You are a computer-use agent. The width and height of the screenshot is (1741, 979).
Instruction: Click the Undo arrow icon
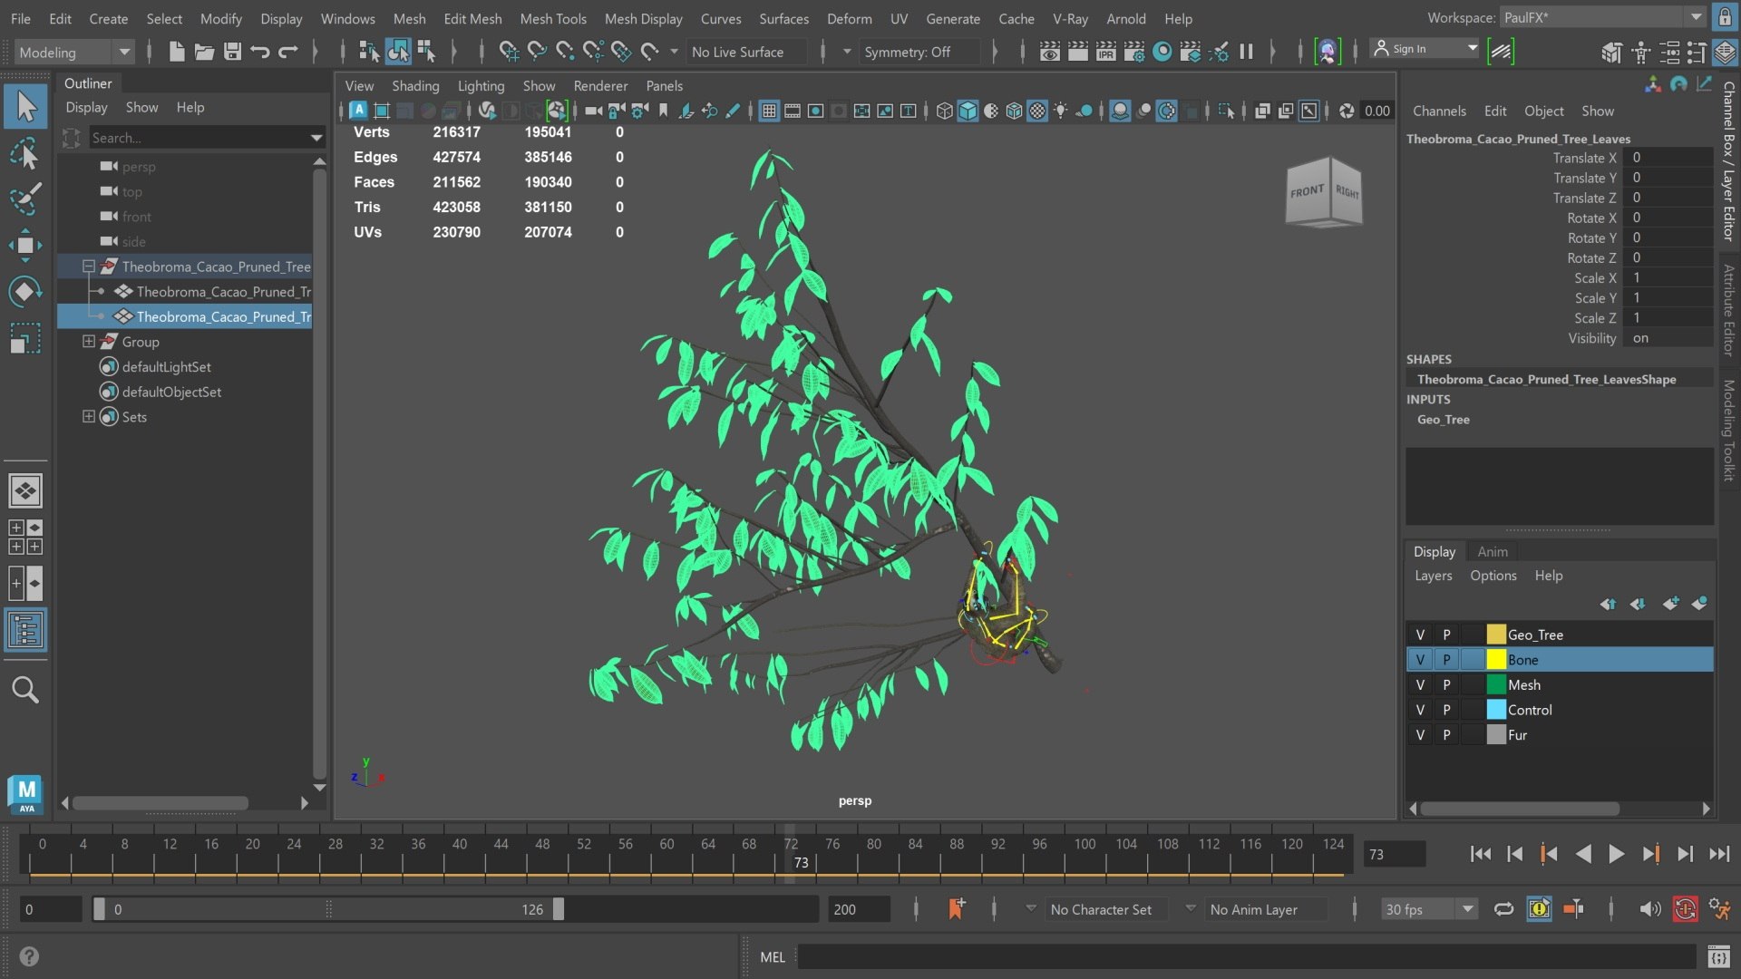pyautogui.click(x=260, y=52)
